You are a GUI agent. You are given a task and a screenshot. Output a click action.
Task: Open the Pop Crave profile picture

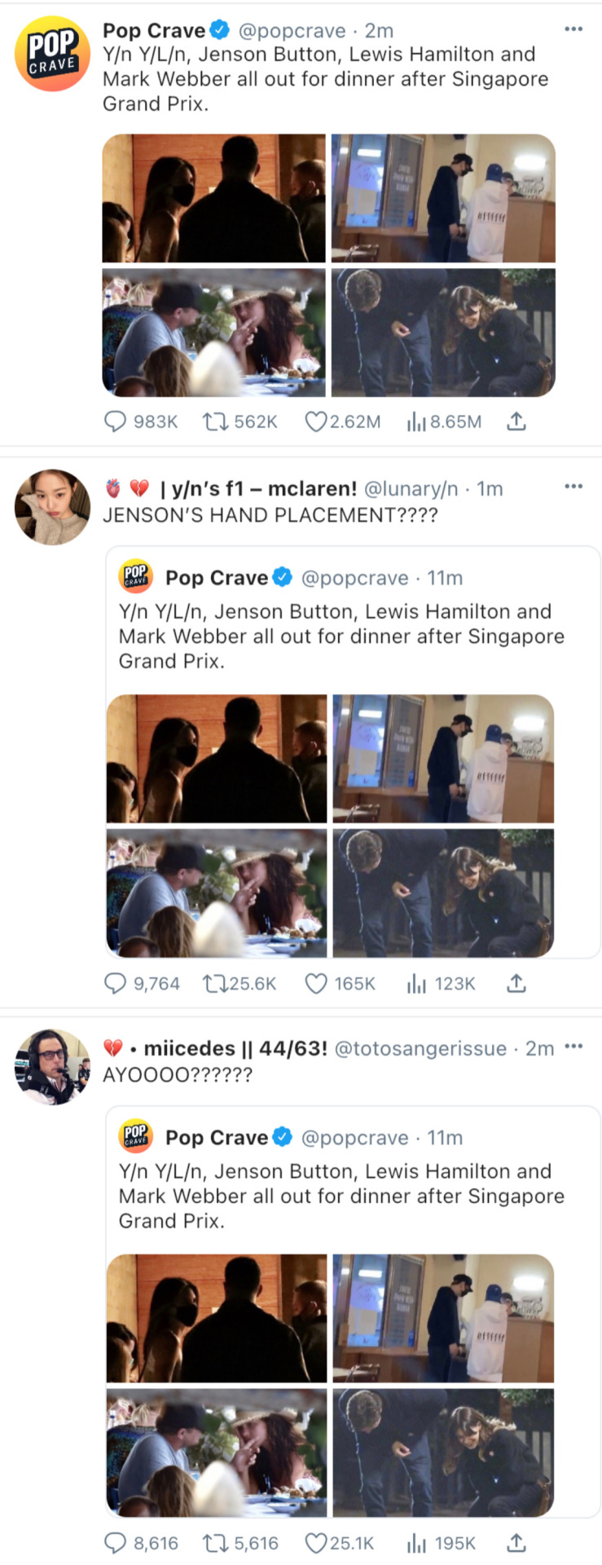[52, 53]
